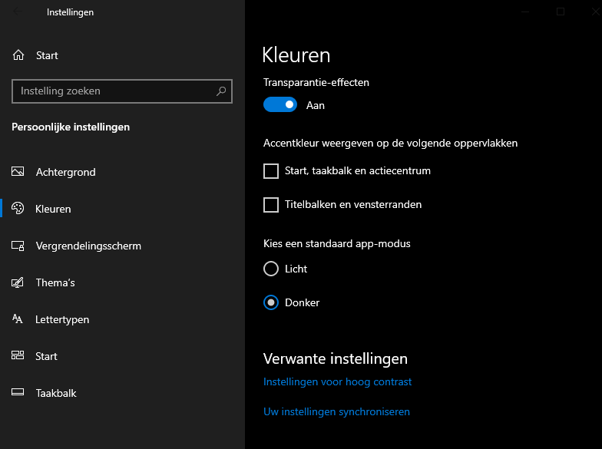Open Uw instellingen synchroniseren link
This screenshot has width=602, height=449.
pos(336,411)
